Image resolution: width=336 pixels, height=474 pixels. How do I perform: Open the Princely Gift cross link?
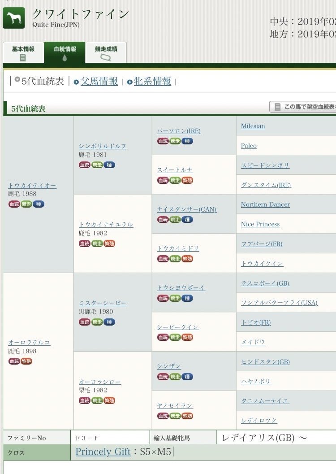pyautogui.click(x=103, y=452)
